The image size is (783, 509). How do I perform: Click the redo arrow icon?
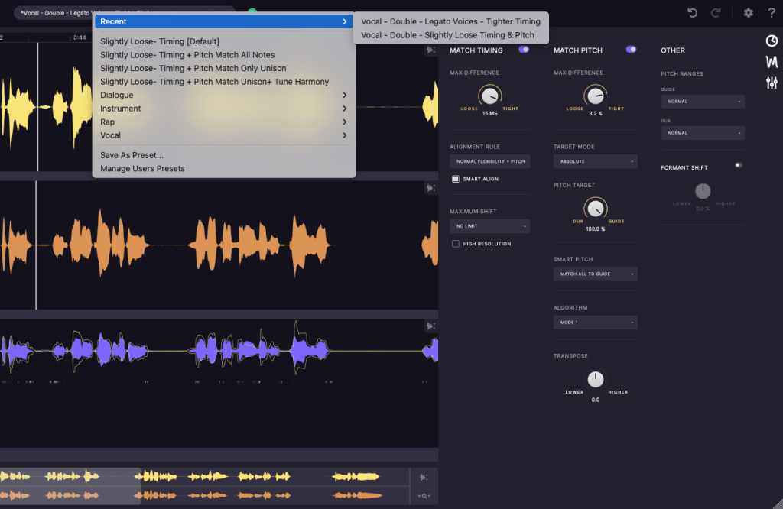(x=716, y=12)
